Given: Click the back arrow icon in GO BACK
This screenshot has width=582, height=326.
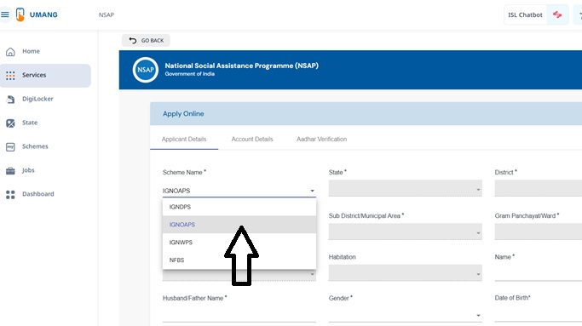Looking at the screenshot, I should coord(133,40).
